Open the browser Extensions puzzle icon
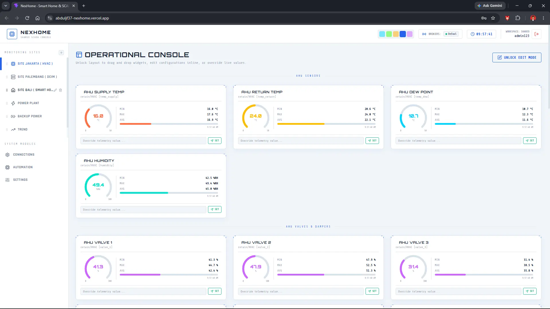This screenshot has width=550, height=309. point(518,18)
